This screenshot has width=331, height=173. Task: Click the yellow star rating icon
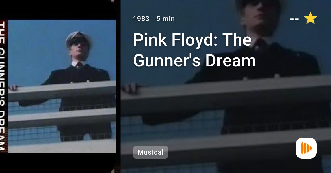click(310, 18)
